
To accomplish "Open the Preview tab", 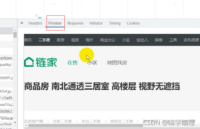I will pyautogui.click(x=55, y=23).
